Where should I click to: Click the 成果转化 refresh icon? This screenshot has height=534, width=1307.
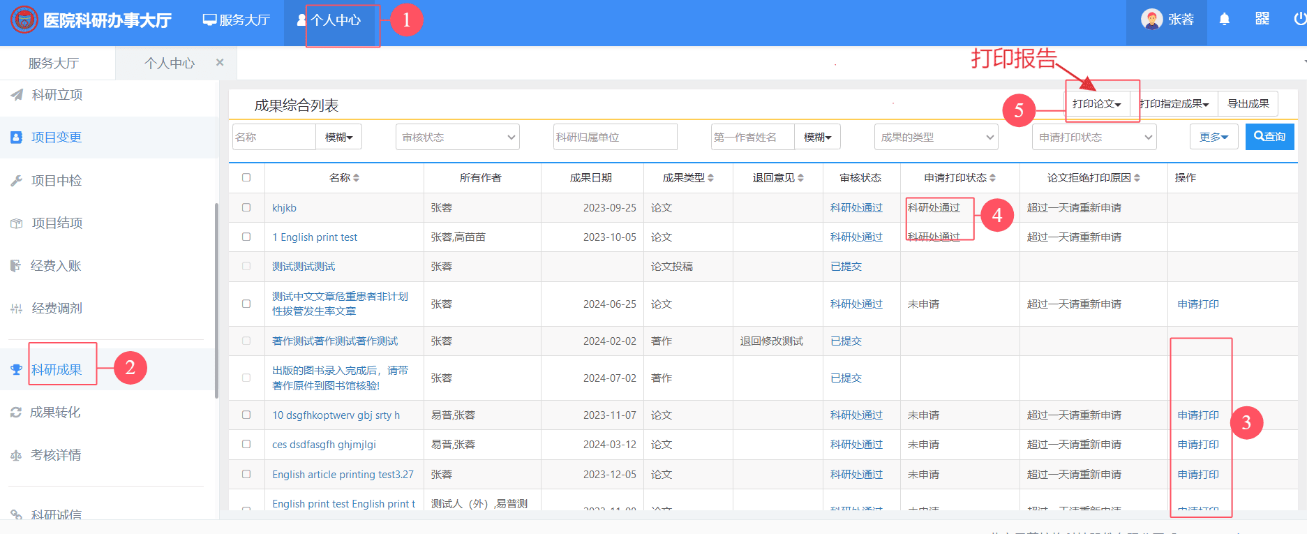(16, 413)
